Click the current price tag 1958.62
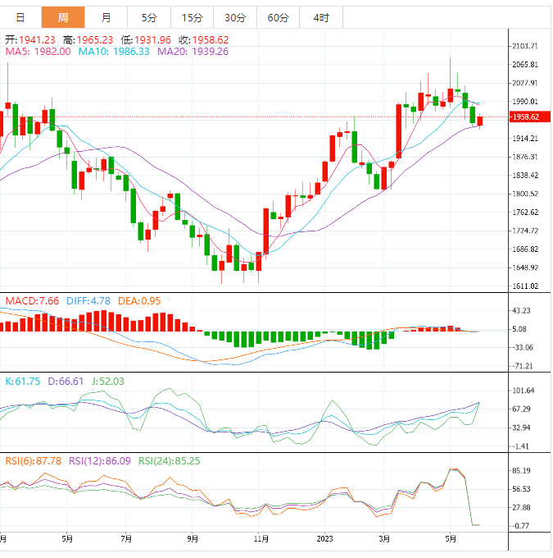The width and height of the screenshot is (553, 558). click(x=524, y=117)
